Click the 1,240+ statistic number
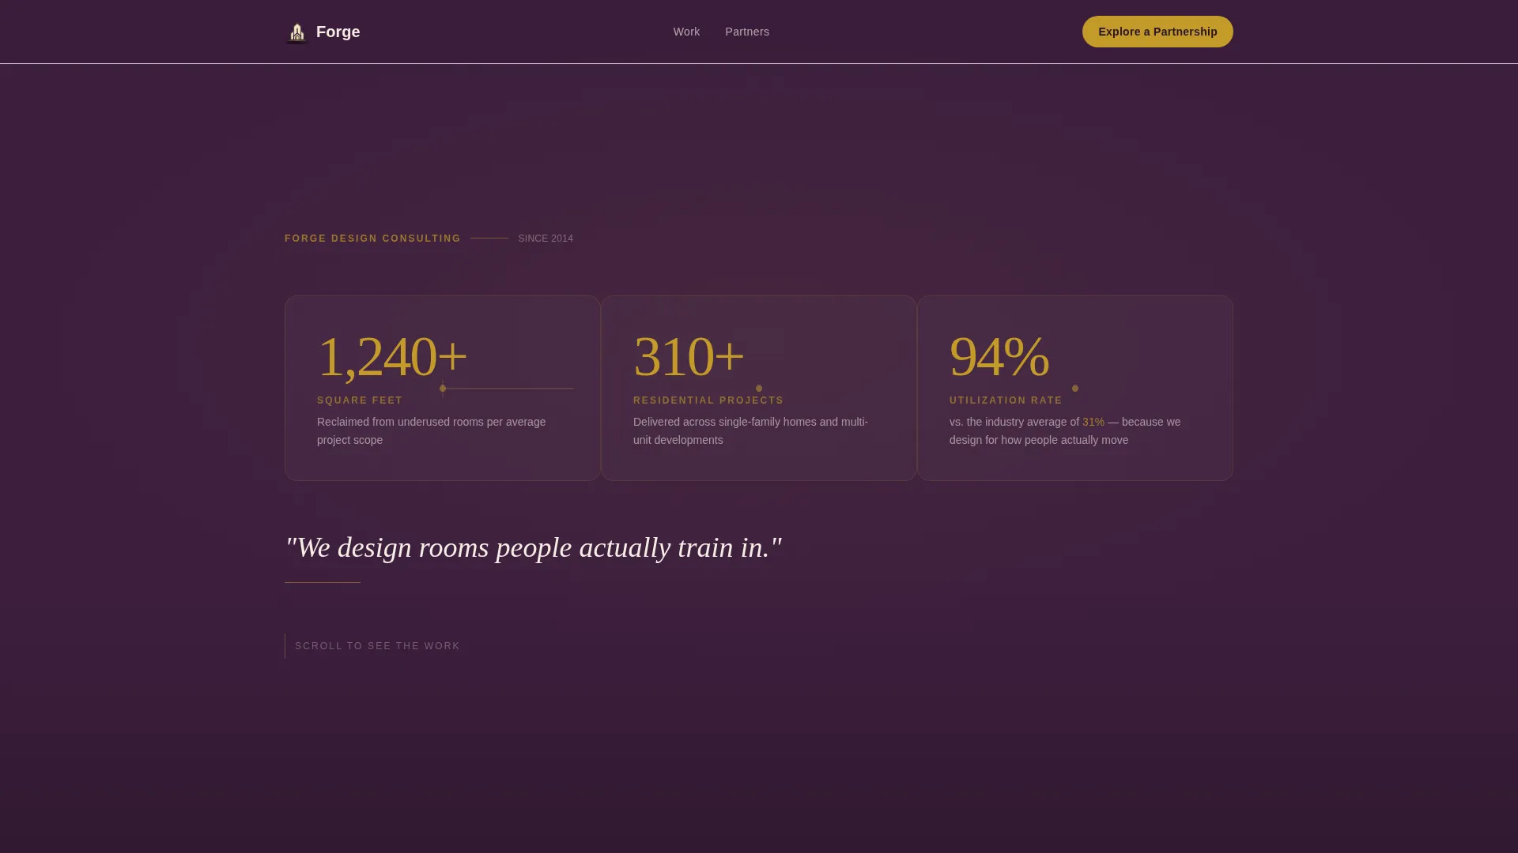The image size is (1518, 853). coord(392,356)
